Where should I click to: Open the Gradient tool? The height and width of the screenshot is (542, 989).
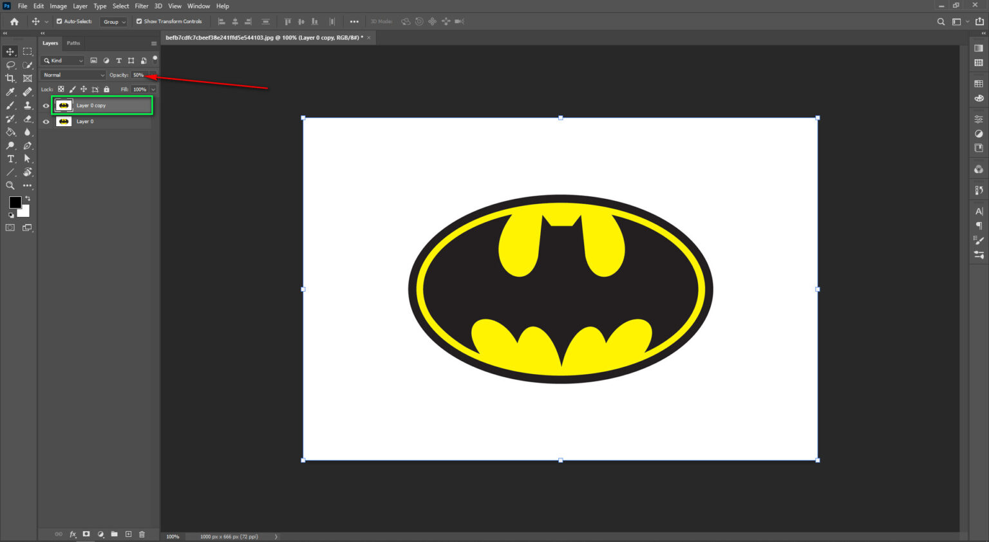coord(10,131)
